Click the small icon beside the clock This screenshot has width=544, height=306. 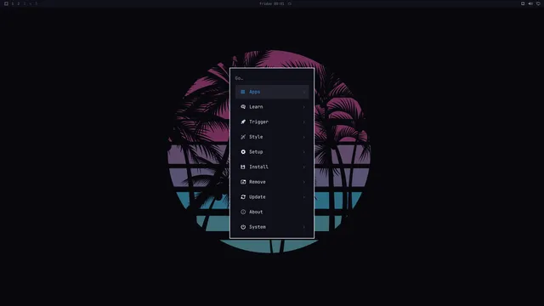[290, 3]
